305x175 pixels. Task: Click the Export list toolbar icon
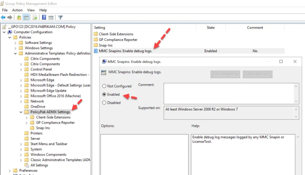click(x=35, y=17)
